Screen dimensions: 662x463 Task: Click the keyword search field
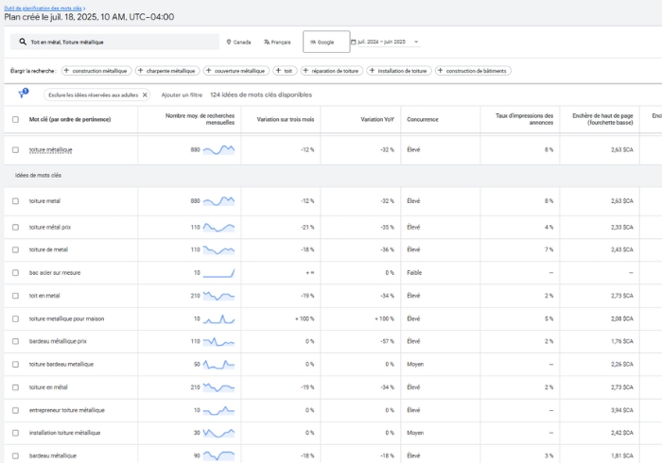pyautogui.click(x=114, y=42)
